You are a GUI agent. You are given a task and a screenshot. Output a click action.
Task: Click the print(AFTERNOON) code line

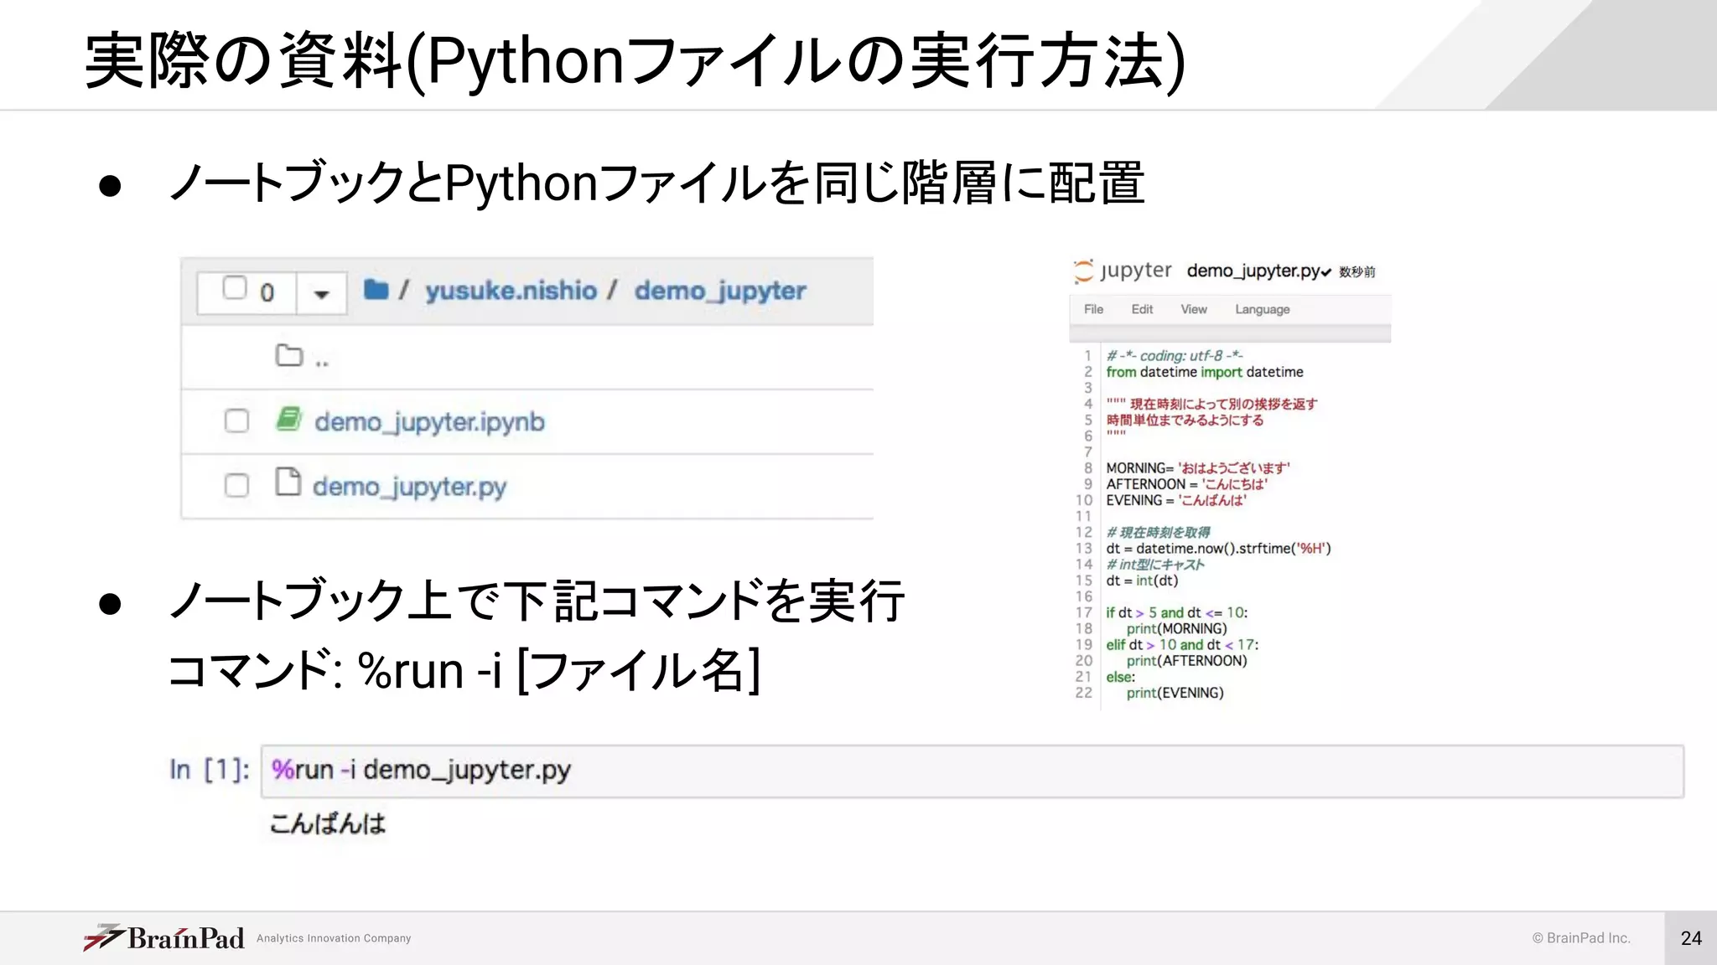pos(1186,661)
